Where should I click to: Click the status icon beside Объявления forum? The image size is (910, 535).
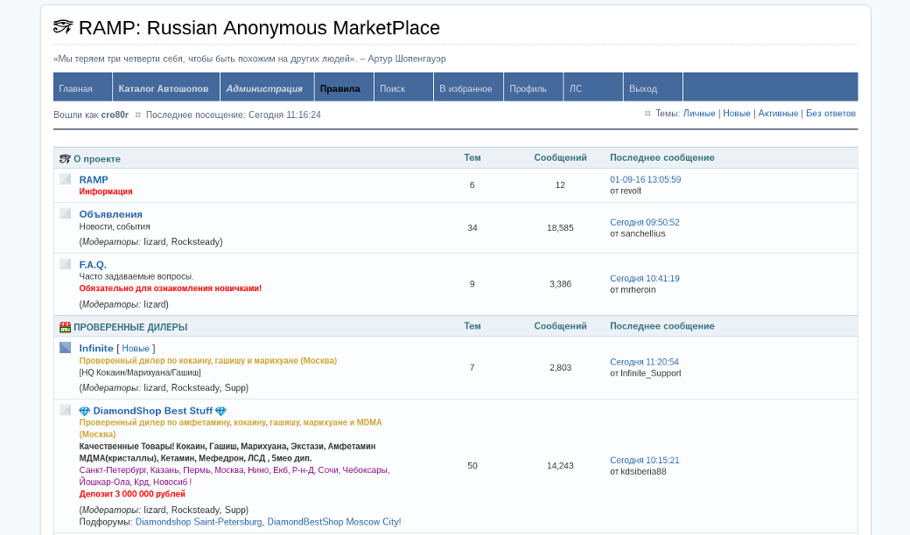point(65,213)
